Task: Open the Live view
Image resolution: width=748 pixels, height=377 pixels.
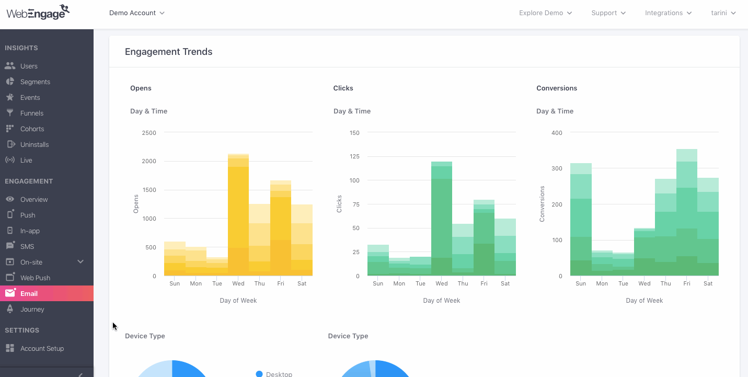Action: (26, 161)
